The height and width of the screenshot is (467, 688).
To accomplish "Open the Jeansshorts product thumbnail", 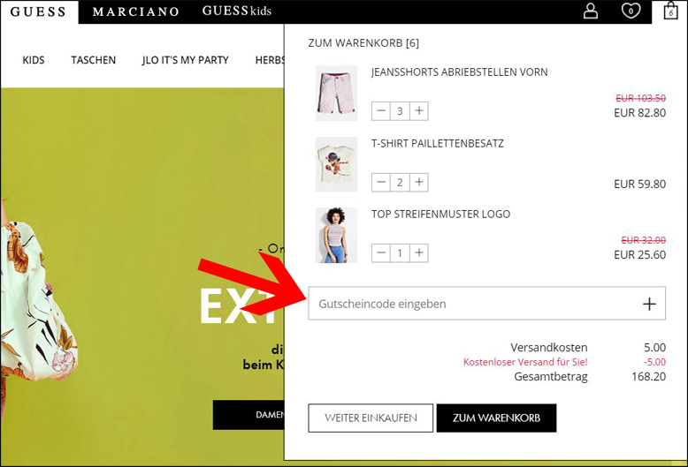I will pos(337,94).
